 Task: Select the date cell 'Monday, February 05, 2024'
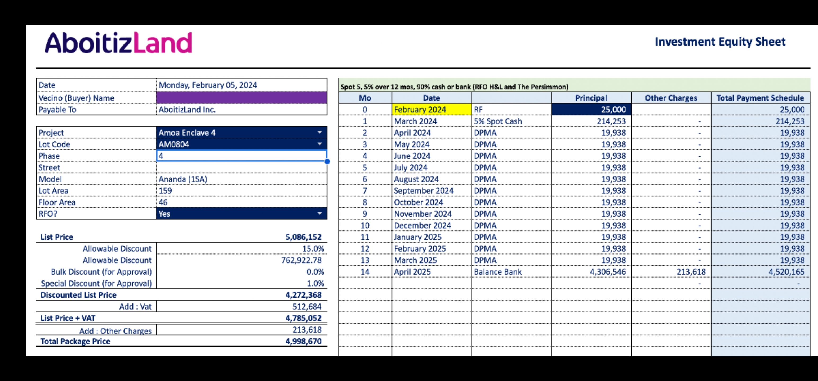point(242,85)
